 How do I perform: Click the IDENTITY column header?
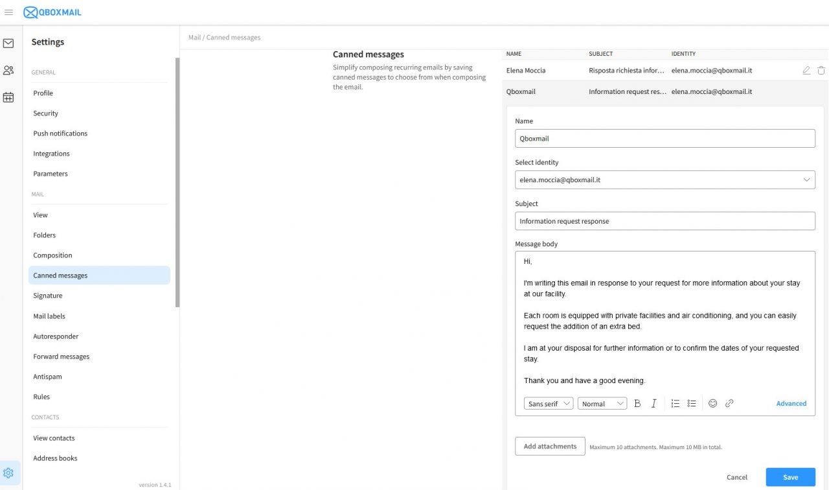(683, 54)
